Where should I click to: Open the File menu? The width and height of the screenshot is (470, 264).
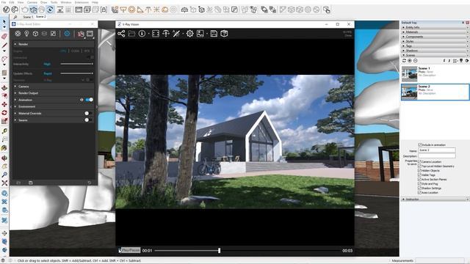point(4,2)
